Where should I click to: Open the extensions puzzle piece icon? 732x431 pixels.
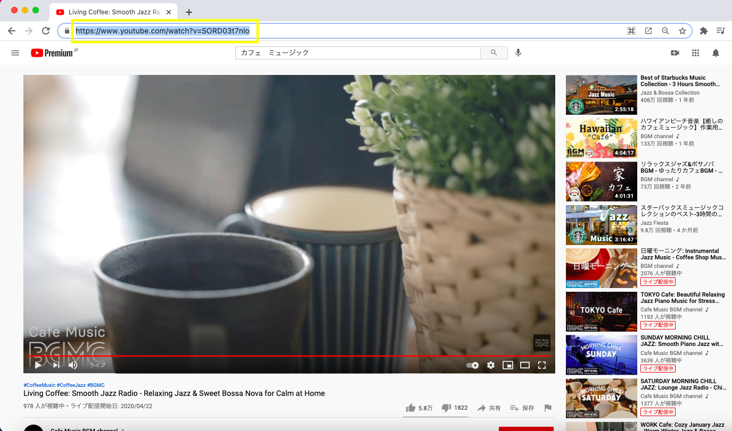(x=704, y=31)
